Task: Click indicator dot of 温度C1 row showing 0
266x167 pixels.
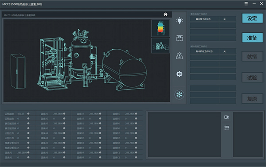Action: [x=136, y=157]
